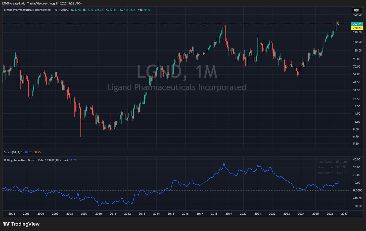Click the 11.00 price axis label
The height and width of the screenshot is (231, 366).
(x=356, y=122)
